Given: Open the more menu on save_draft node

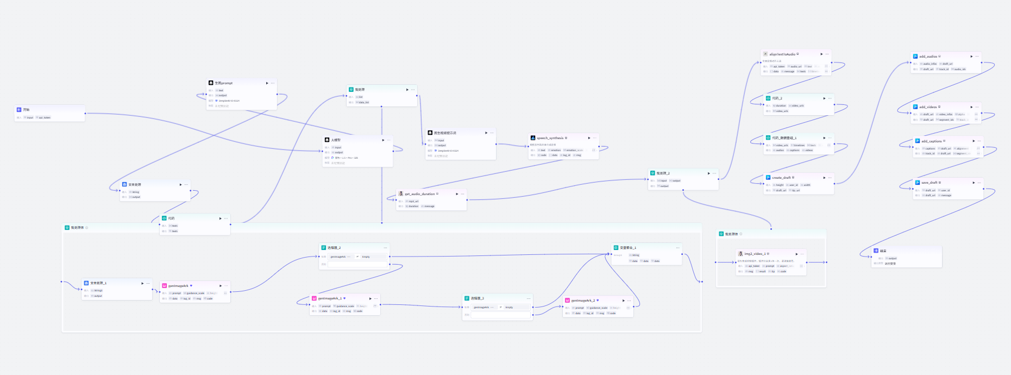Looking at the screenshot, I should pos(979,183).
